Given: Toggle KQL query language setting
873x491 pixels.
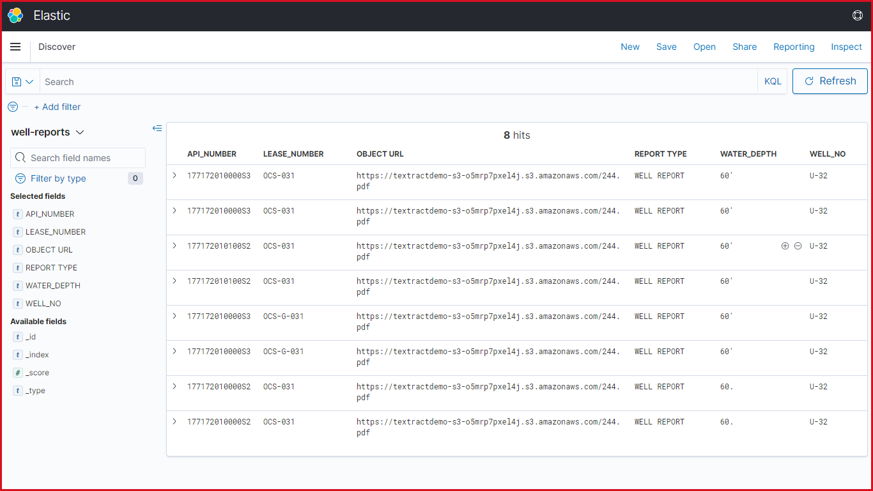Looking at the screenshot, I should point(773,81).
